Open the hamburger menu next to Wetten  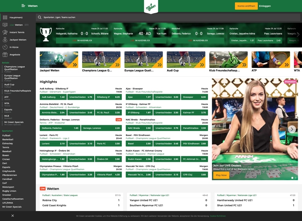click(x=23, y=6)
